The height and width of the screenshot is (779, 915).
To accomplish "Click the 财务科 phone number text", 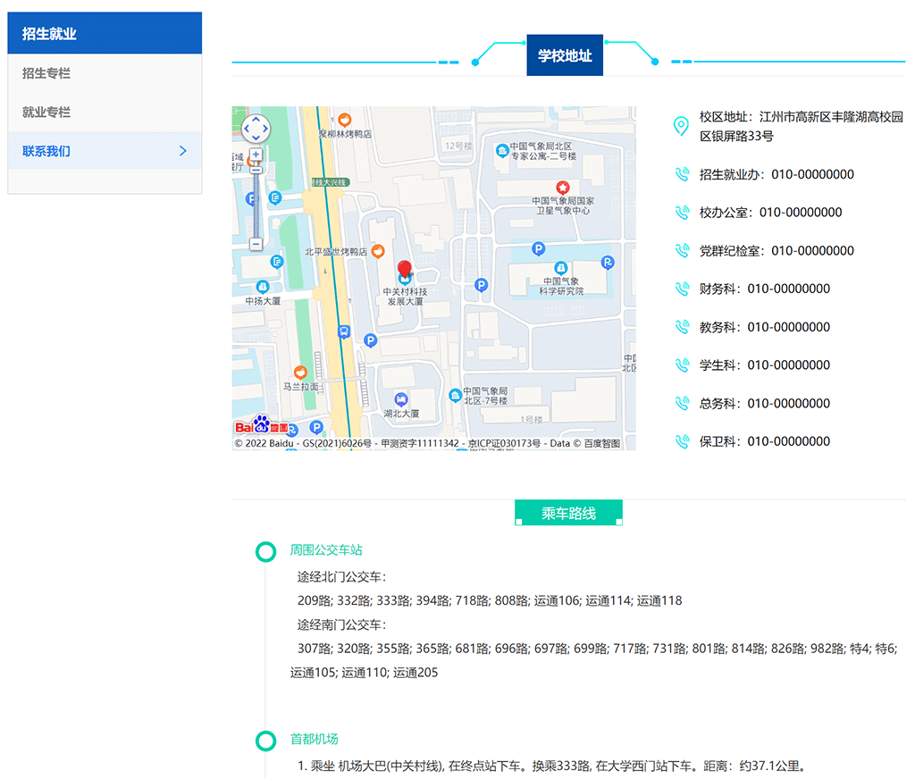I will pyautogui.click(x=788, y=289).
